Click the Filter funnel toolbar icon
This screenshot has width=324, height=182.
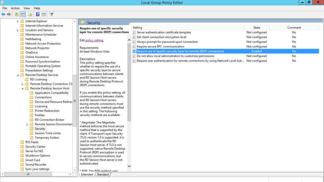(51, 14)
